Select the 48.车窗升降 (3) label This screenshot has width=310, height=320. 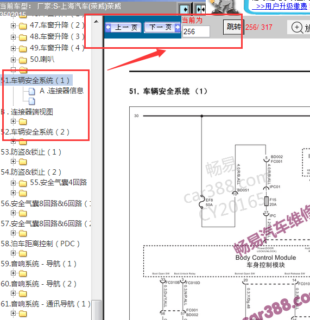pyautogui.click(x=57, y=36)
